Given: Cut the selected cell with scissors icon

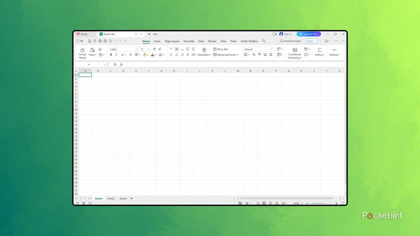Looking at the screenshot, I should [100, 49].
